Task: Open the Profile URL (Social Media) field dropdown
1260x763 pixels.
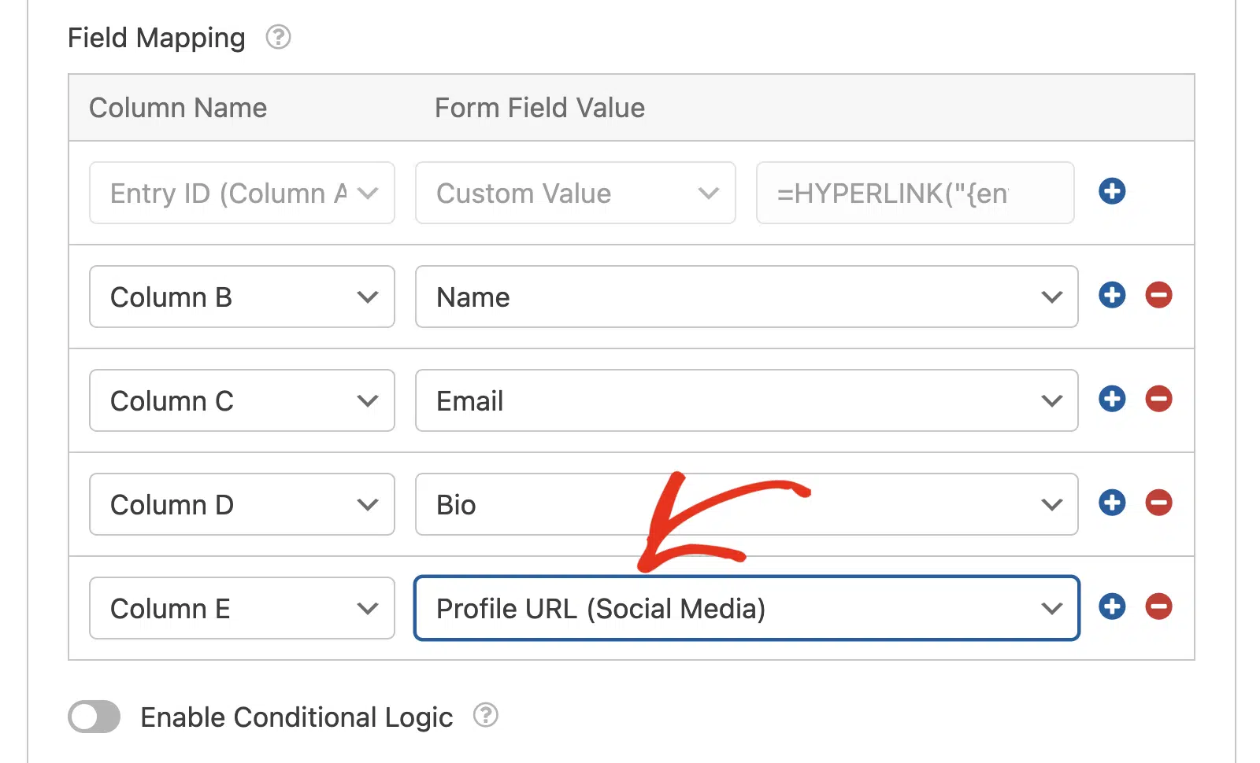Action: pos(747,608)
